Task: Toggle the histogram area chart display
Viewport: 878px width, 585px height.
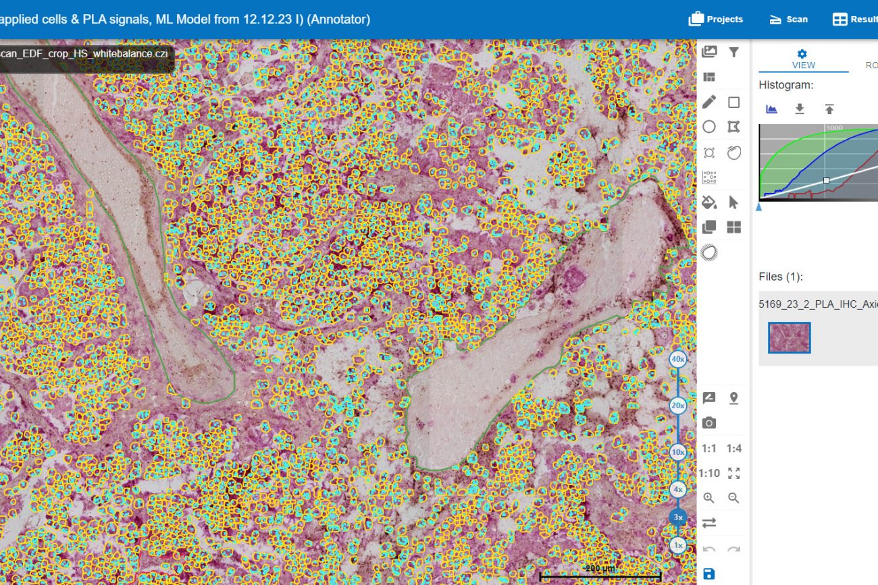Action: [771, 109]
